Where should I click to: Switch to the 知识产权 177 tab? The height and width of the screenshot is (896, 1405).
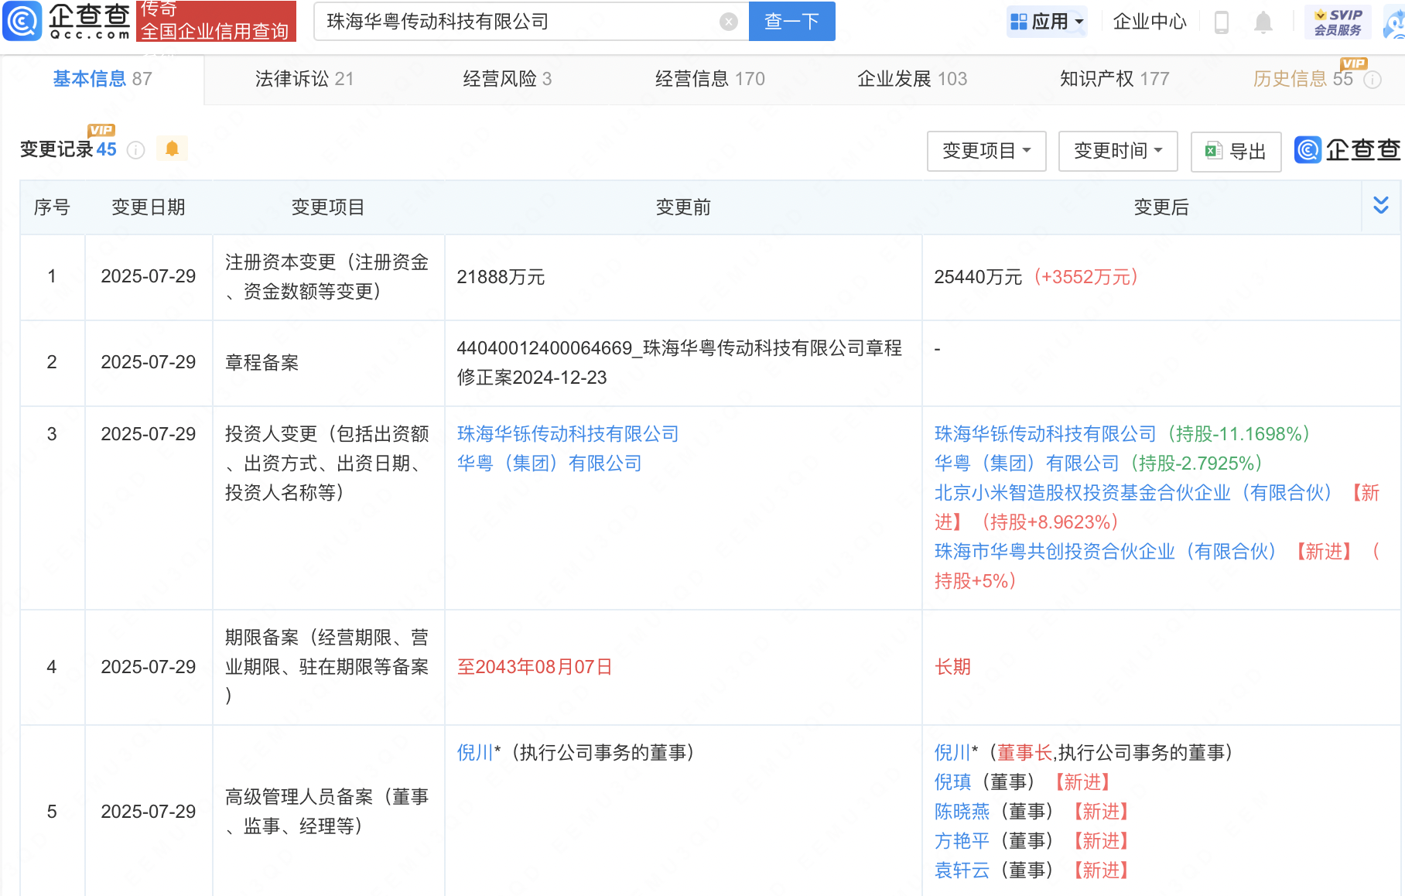[1114, 79]
